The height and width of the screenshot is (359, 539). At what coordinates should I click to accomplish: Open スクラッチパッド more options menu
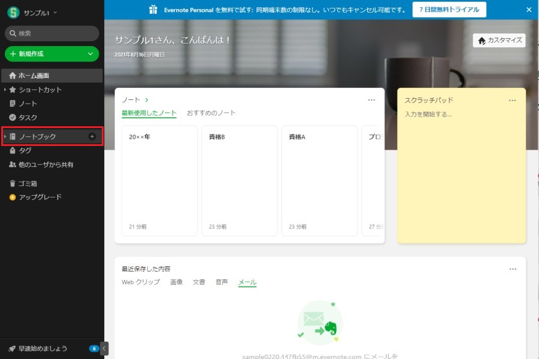(x=513, y=101)
